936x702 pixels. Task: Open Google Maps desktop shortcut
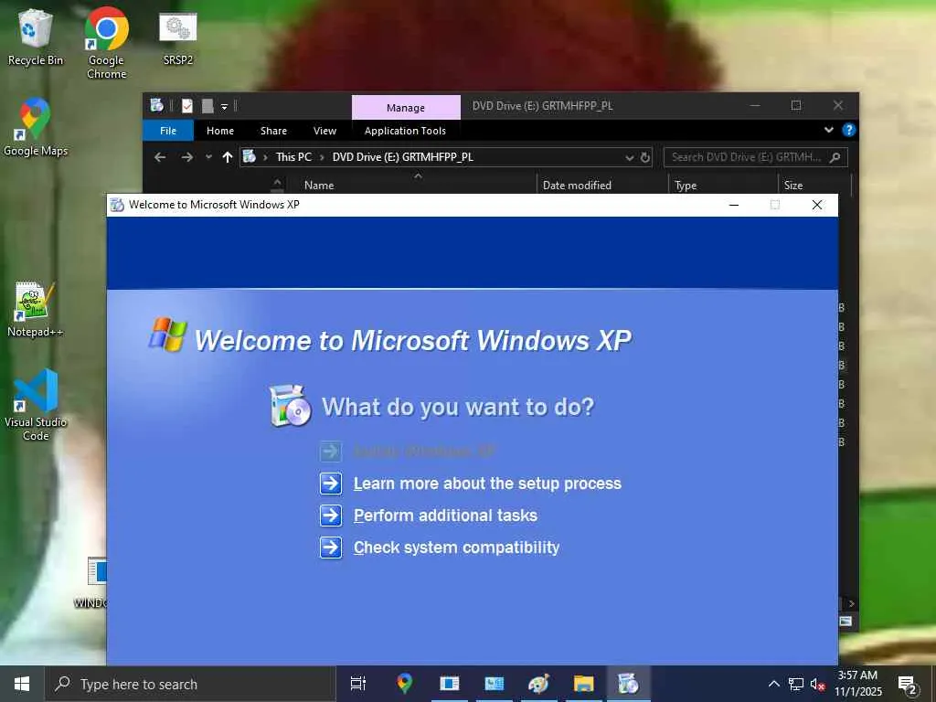tap(36, 127)
